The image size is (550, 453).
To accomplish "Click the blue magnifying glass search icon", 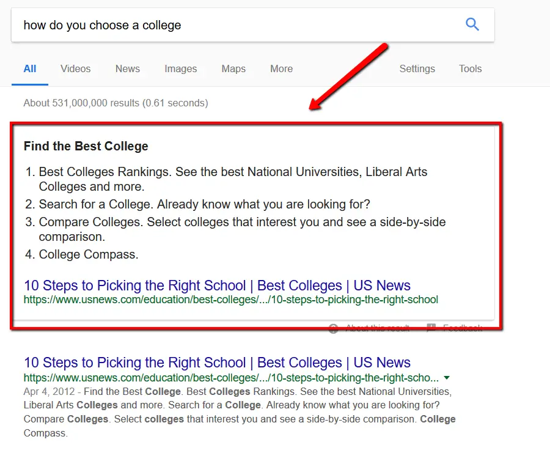I will (472, 24).
